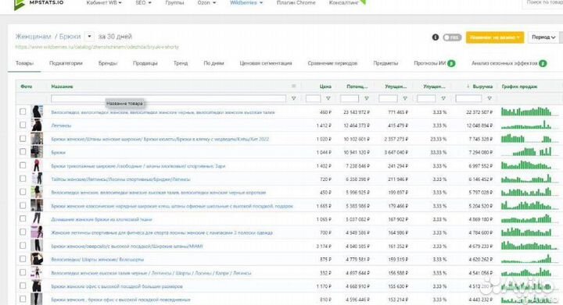Image resolution: width=563 pixels, height=305 pixels.
Task: Open the Женщинам breadcrumb link
Action: 33,37
